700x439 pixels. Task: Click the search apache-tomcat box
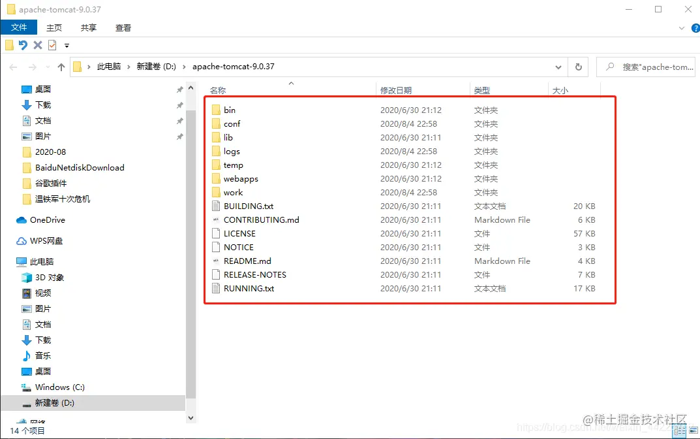point(646,67)
